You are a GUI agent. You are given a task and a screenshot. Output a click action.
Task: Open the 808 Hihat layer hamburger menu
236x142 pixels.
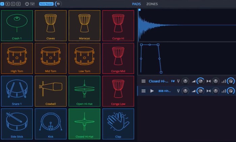pos(143,91)
